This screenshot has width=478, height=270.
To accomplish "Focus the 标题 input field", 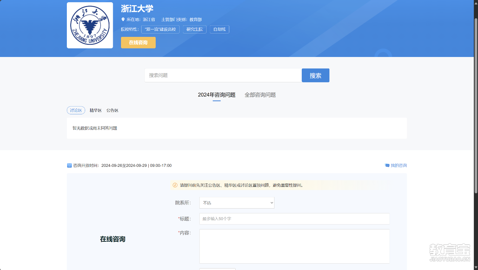I will [x=294, y=219].
